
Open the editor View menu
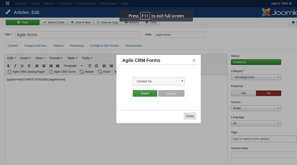(x=40, y=58)
